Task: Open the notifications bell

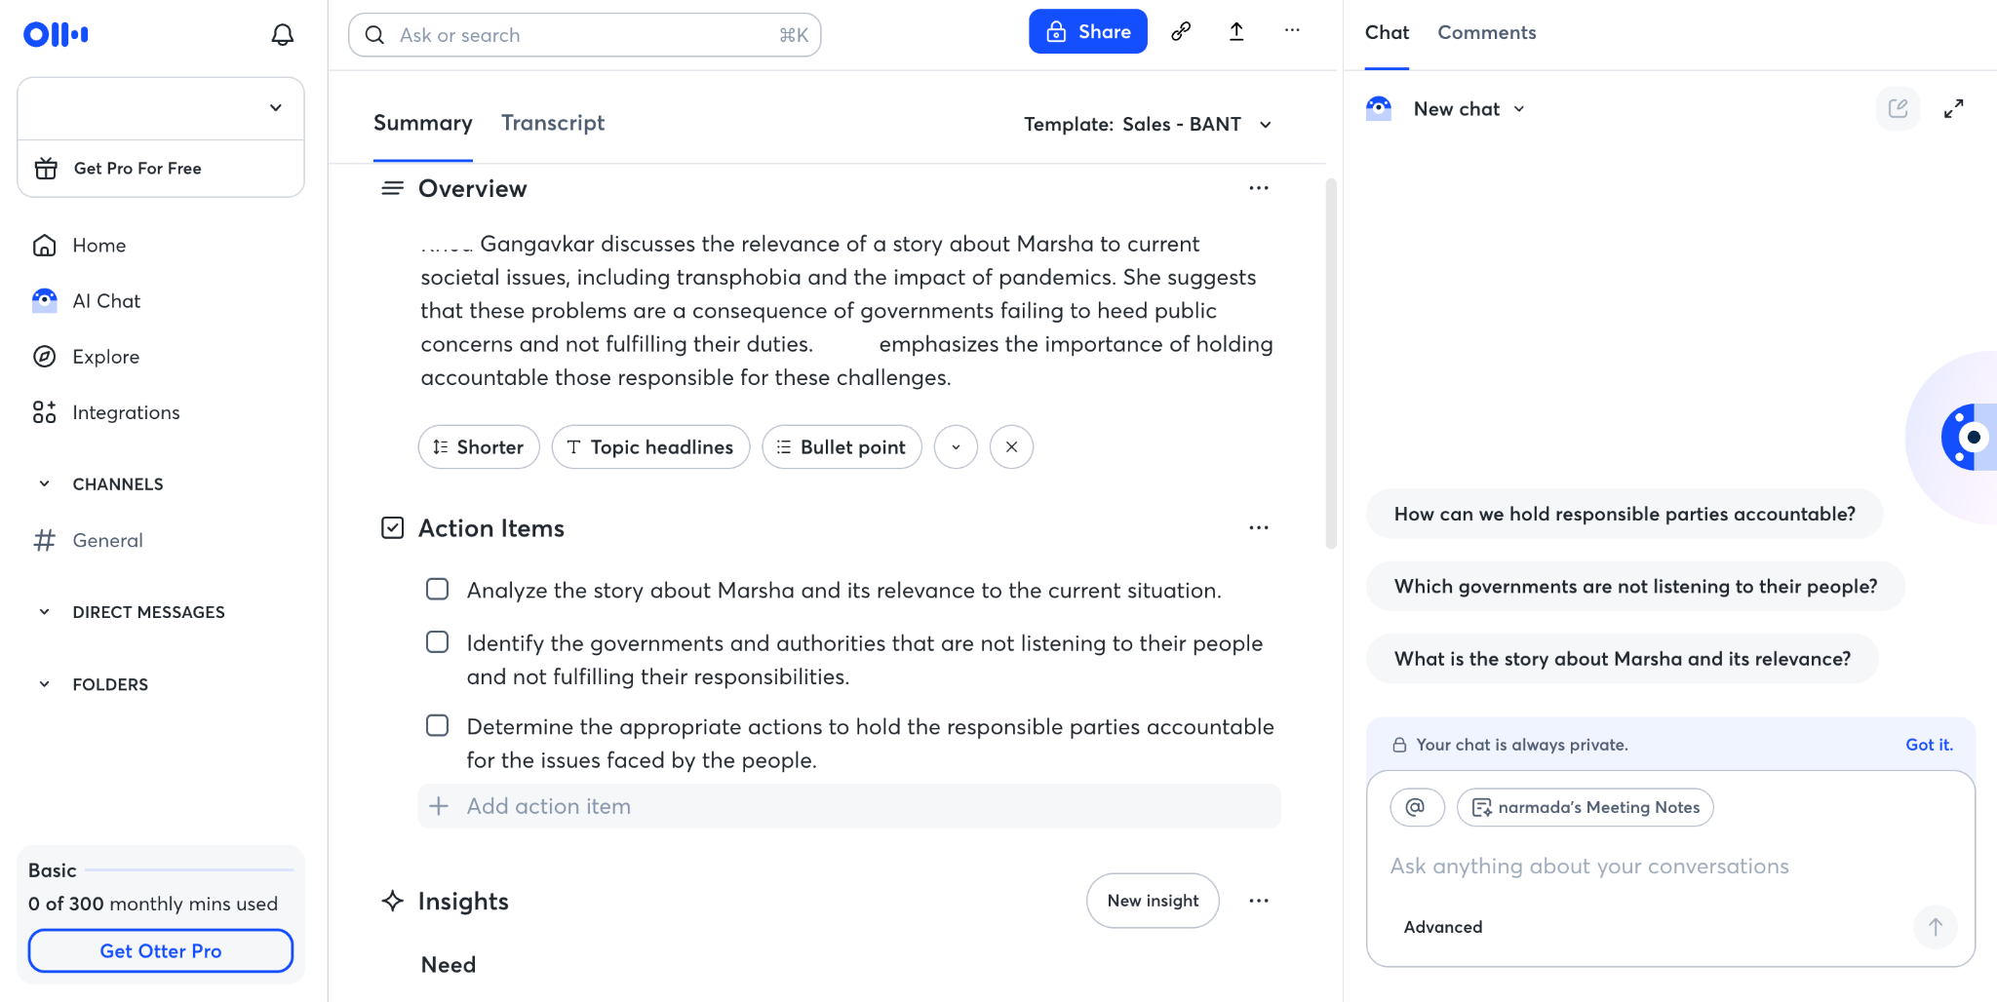Action: coord(282,35)
